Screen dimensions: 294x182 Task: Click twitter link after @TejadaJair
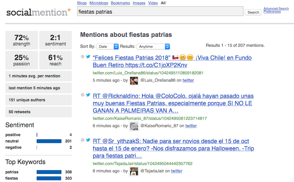click(177, 171)
